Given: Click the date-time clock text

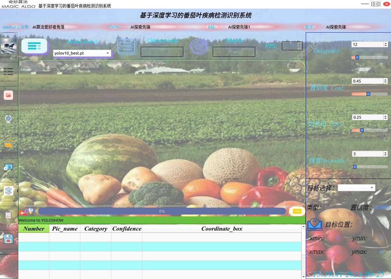Looking at the screenshot, I should pos(348,274).
